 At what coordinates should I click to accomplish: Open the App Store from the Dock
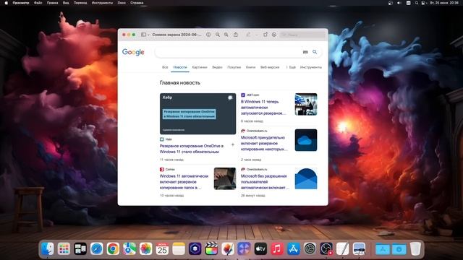pyautogui.click(x=293, y=248)
